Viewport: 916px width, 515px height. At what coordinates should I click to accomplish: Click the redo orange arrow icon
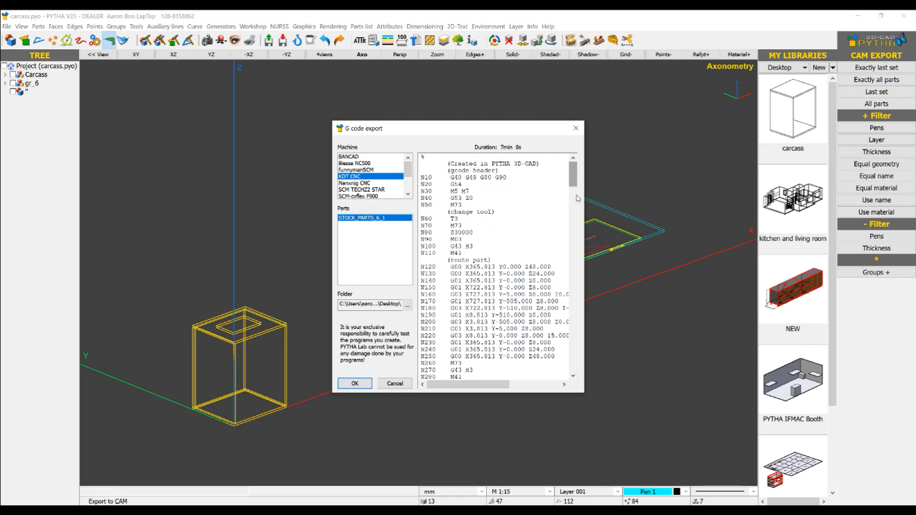pyautogui.click(x=339, y=40)
